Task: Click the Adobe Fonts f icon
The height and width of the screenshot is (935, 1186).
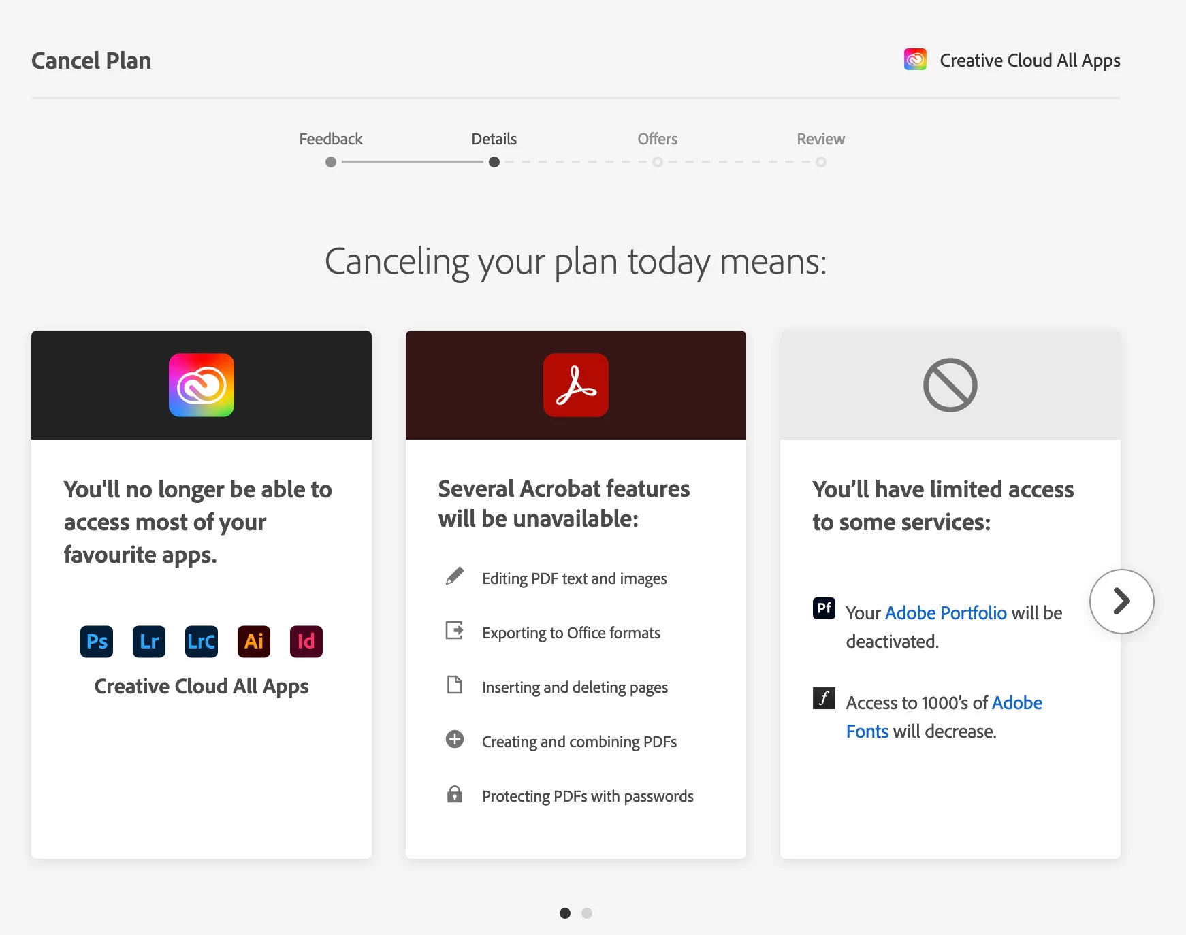Action: [824, 698]
